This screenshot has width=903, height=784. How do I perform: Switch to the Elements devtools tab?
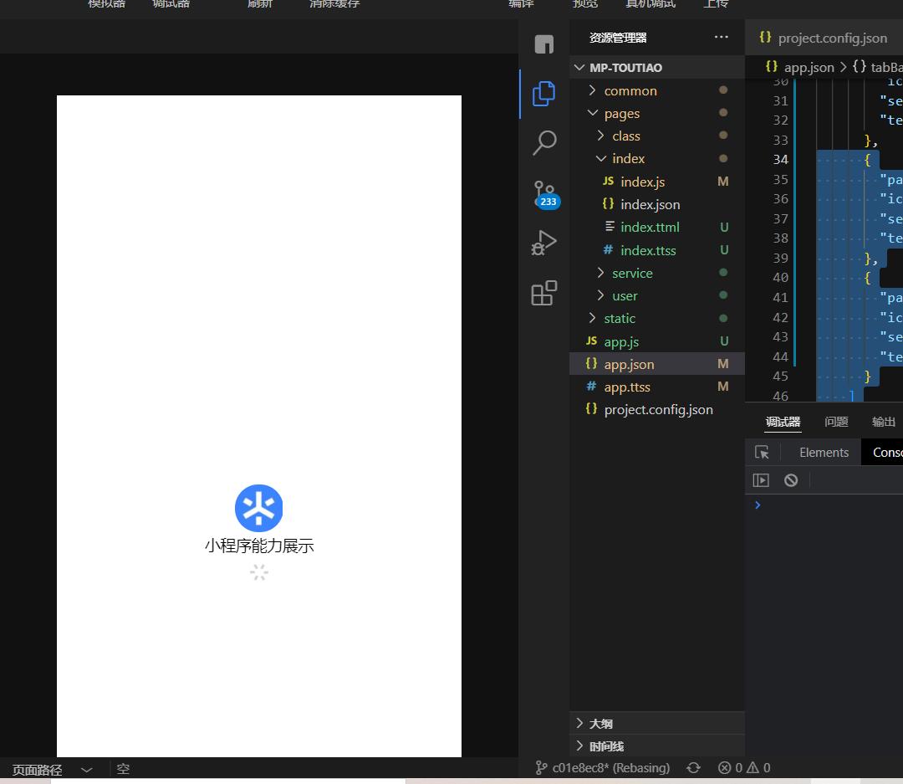[x=824, y=453]
